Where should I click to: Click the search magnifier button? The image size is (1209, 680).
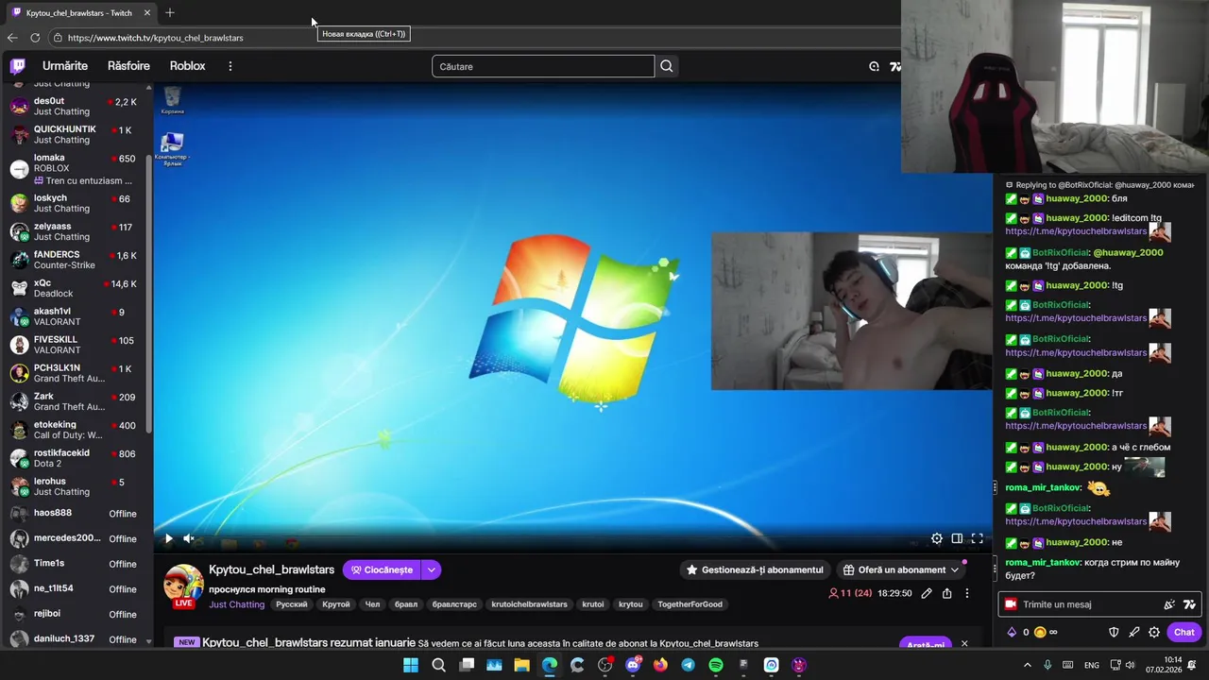click(667, 66)
